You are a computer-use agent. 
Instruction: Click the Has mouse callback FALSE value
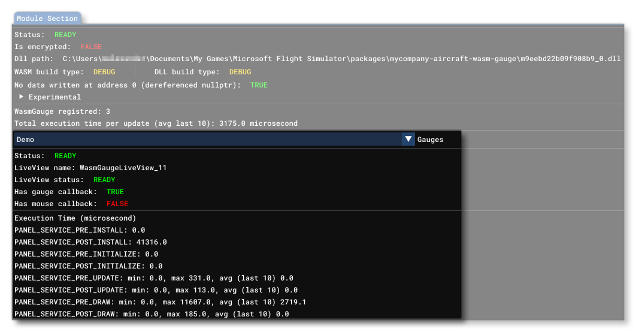[x=117, y=204]
